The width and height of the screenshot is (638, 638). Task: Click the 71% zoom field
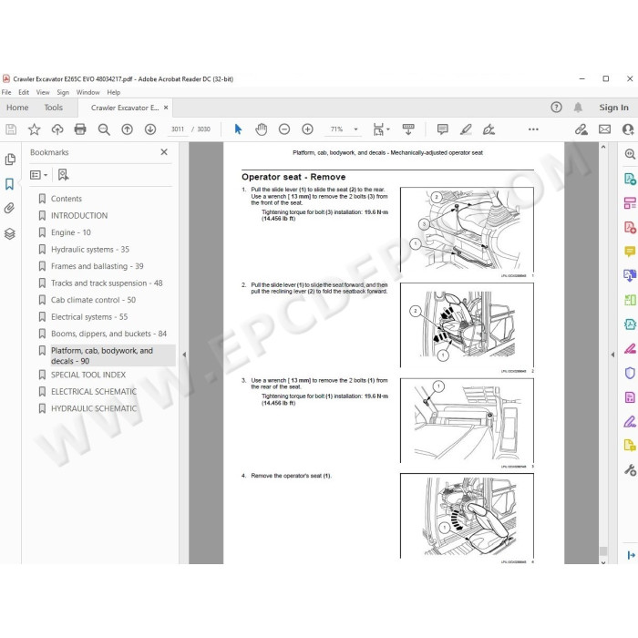336,129
